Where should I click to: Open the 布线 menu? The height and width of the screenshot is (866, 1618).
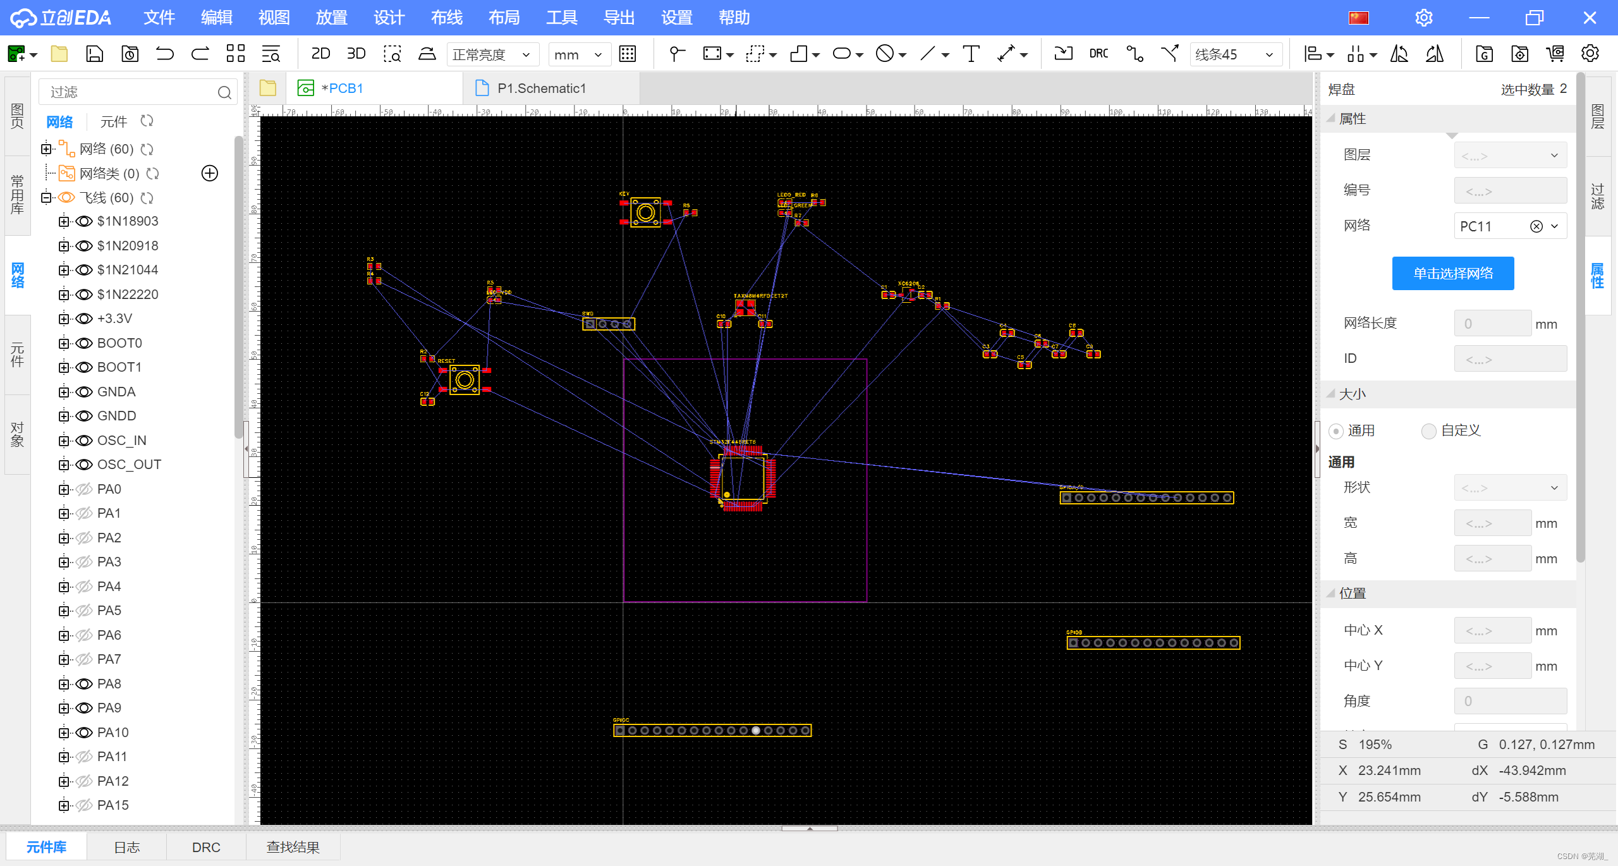point(446,18)
